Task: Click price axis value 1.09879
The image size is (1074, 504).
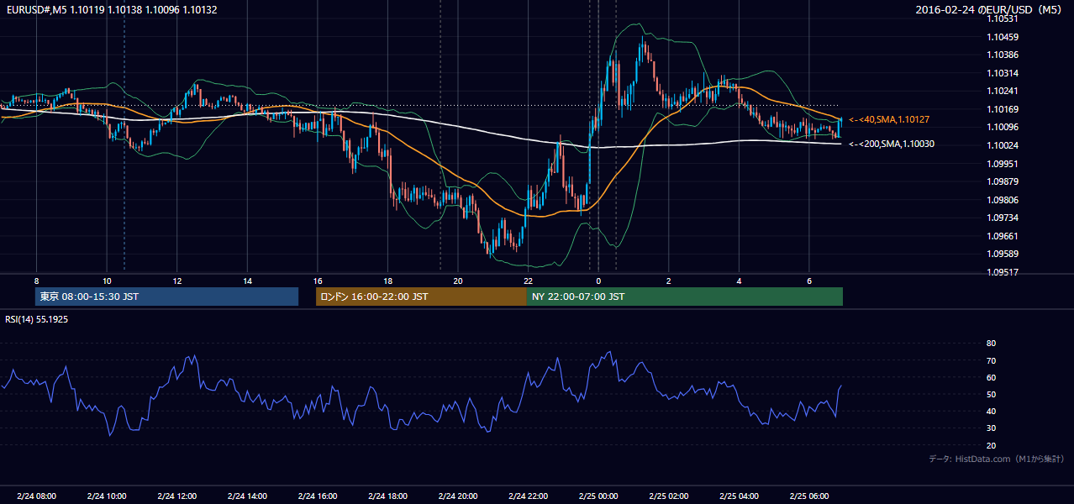Action: click(1002, 181)
